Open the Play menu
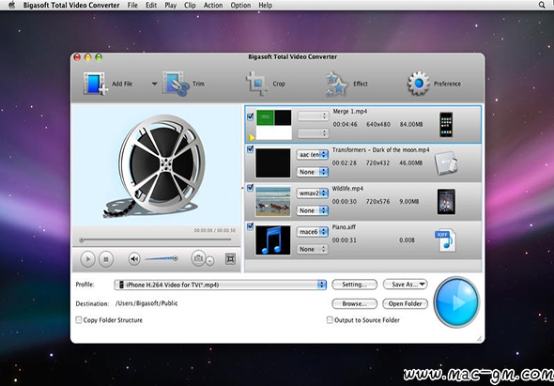Screen dimensions: 554x386 point(171,6)
